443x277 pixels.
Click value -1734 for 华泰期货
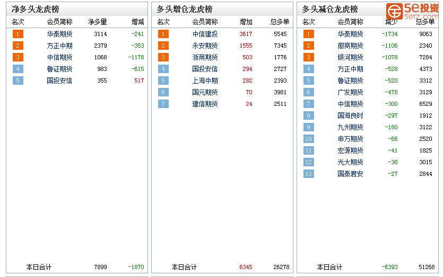(389, 34)
